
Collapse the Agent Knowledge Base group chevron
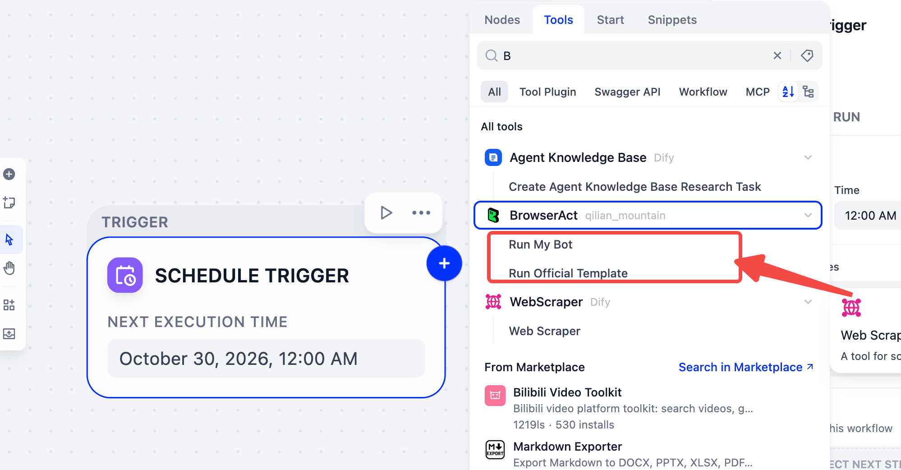pyautogui.click(x=808, y=157)
